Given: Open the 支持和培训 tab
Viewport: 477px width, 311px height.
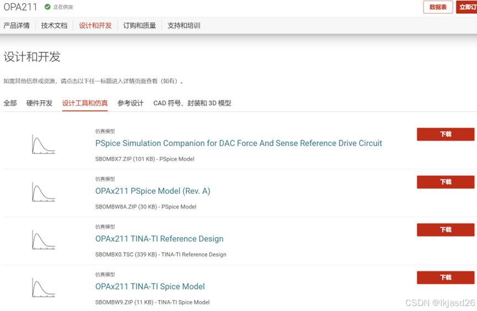Looking at the screenshot, I should (184, 25).
